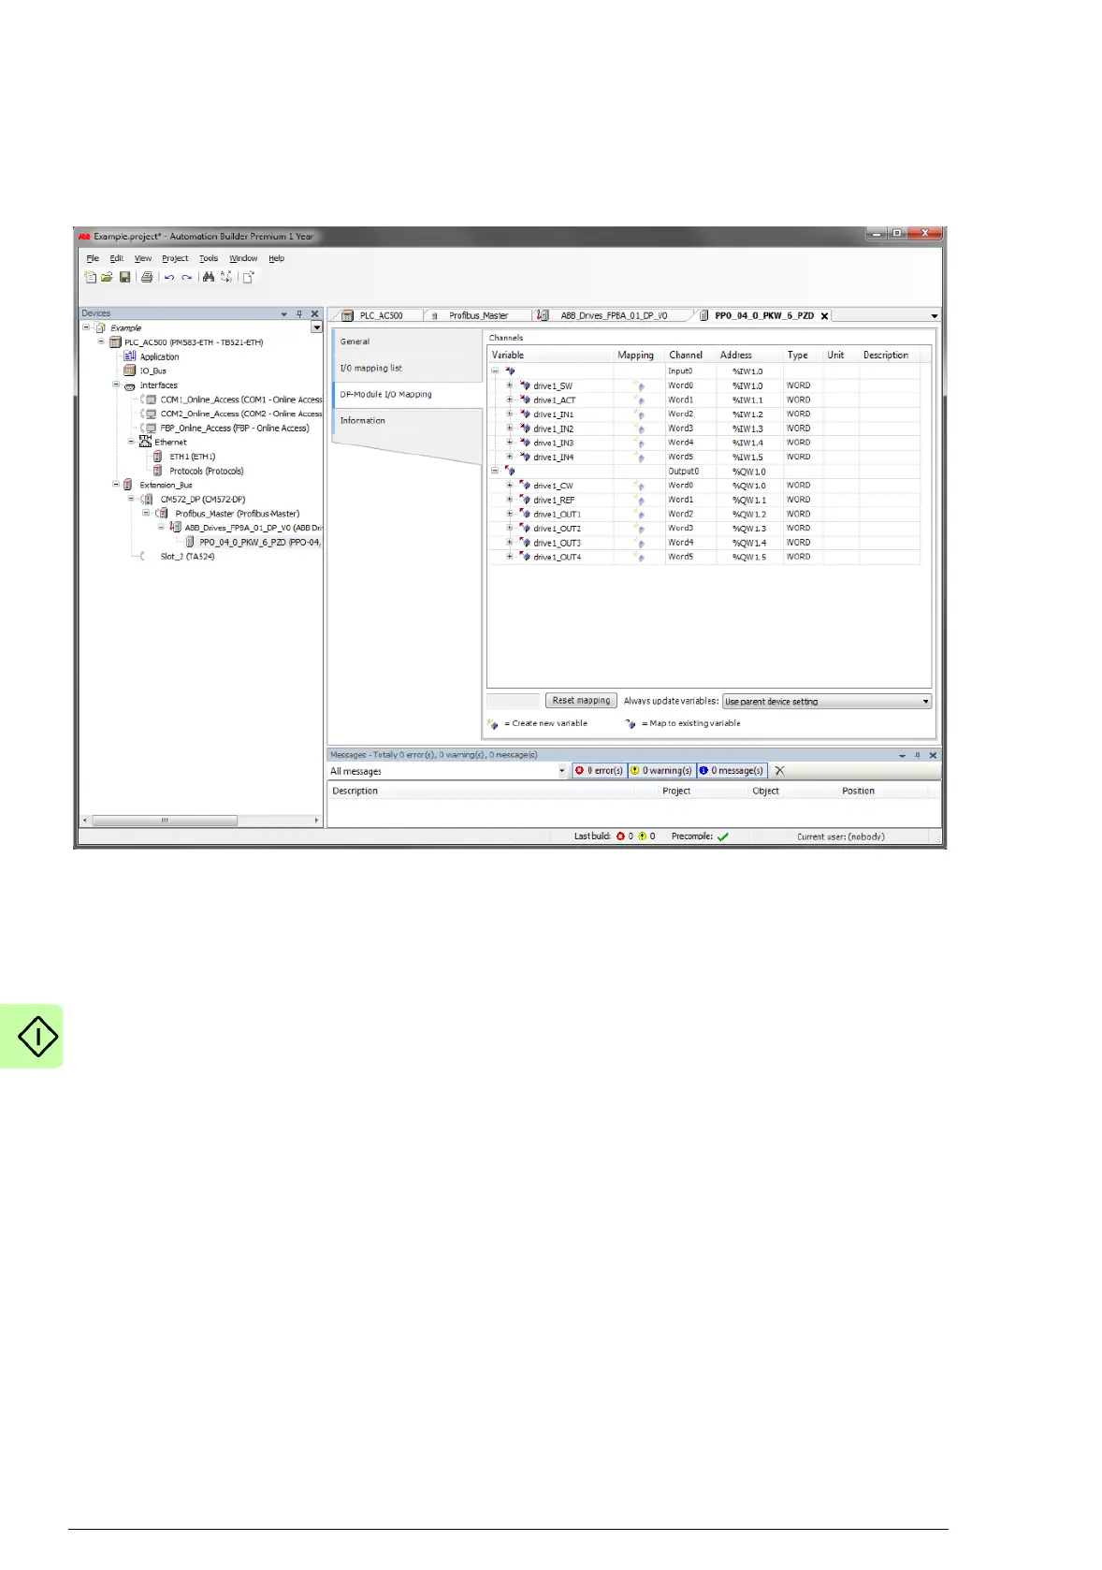Click the New Project toolbar icon
The width and height of the screenshot is (1102, 1570).
pos(90,277)
